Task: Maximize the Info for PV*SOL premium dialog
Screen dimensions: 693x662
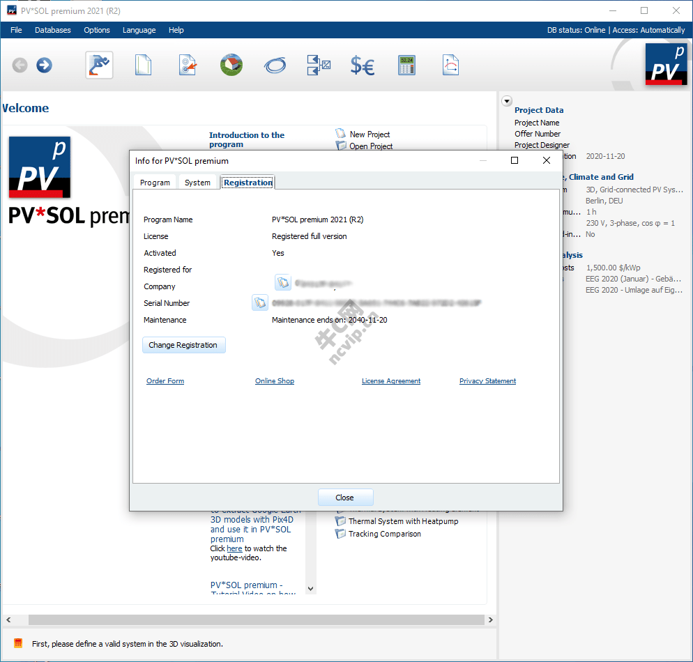Action: click(515, 160)
